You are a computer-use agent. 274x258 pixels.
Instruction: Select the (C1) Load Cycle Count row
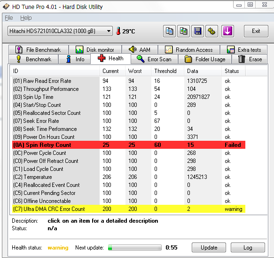(129, 169)
